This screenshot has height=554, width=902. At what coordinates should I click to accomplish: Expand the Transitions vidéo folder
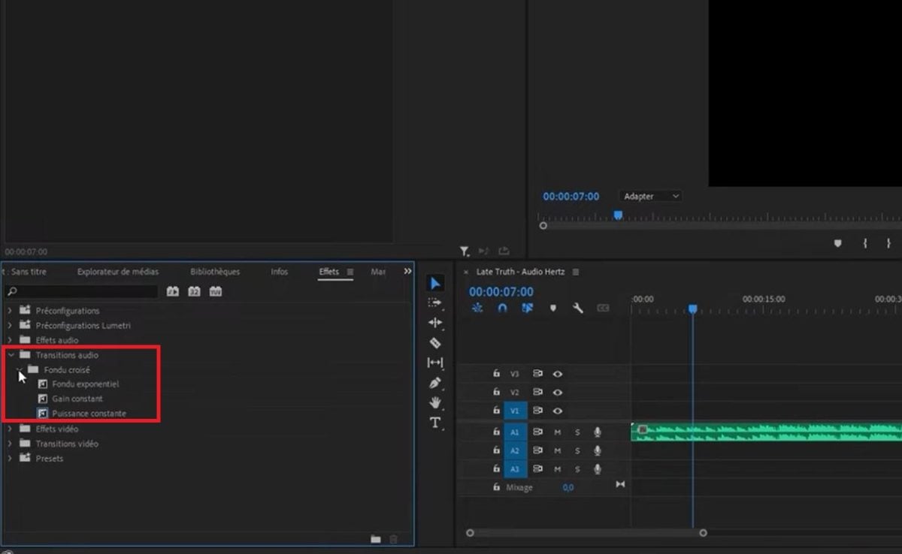[10, 444]
